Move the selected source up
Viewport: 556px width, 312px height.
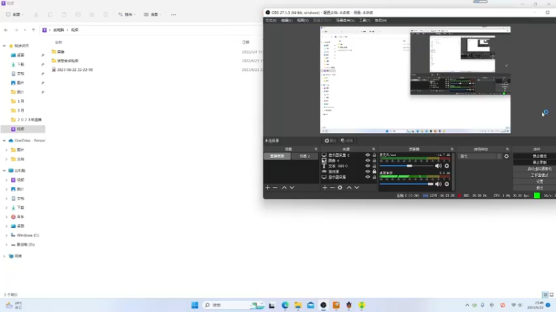tap(349, 187)
